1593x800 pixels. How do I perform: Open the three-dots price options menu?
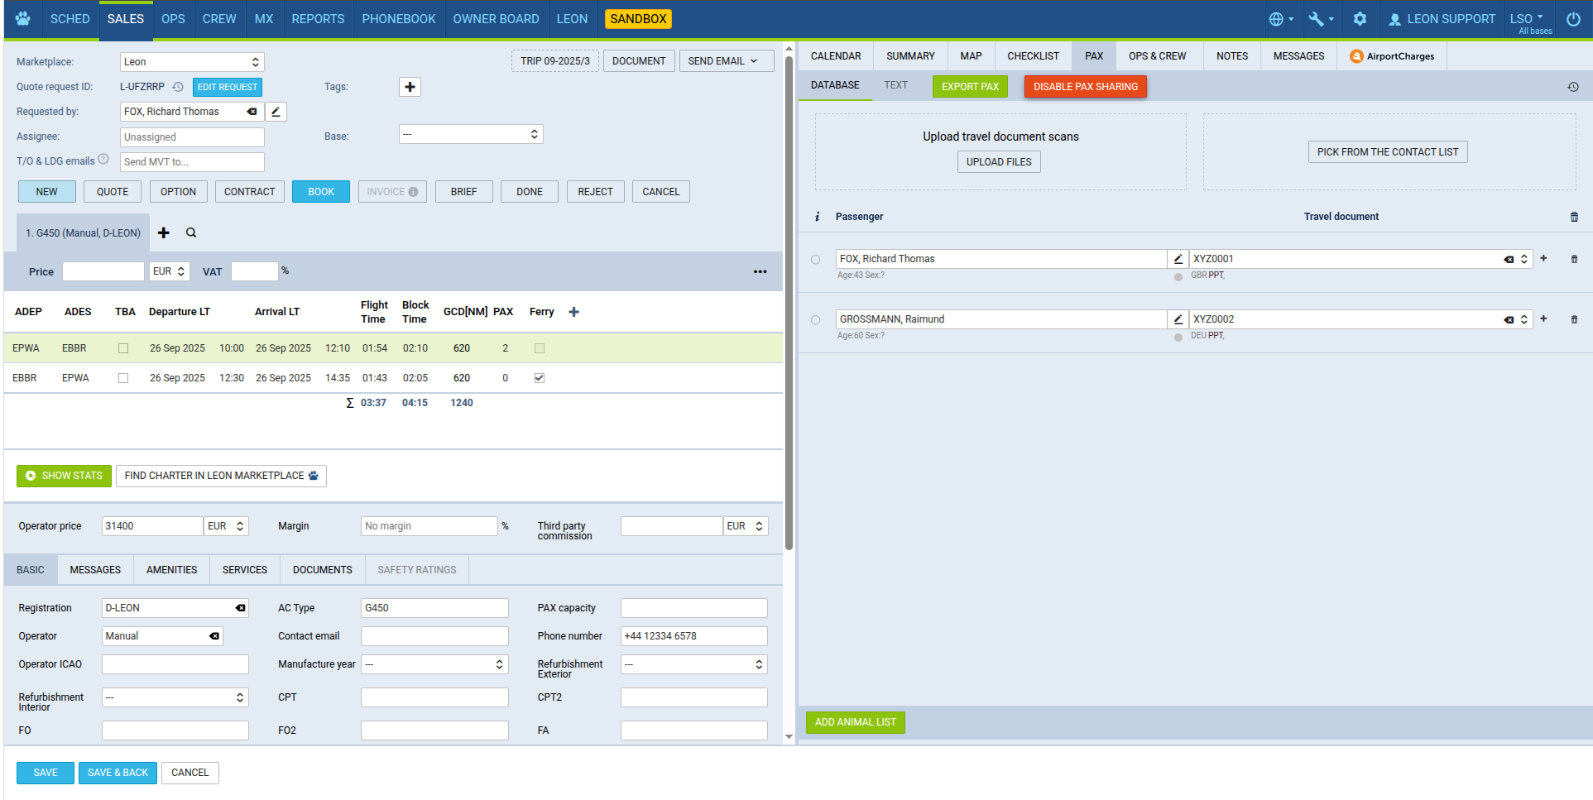pos(760,271)
